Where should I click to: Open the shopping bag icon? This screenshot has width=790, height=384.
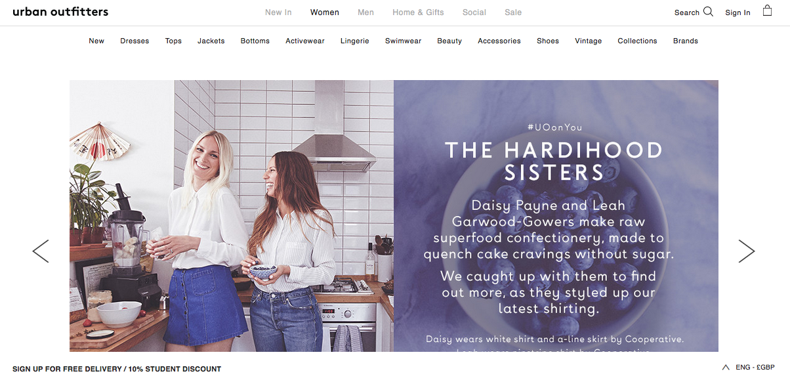click(767, 11)
